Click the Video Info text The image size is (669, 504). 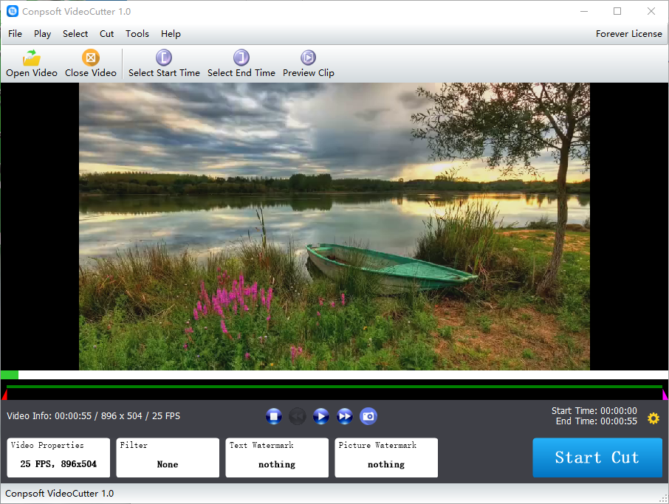94,415
